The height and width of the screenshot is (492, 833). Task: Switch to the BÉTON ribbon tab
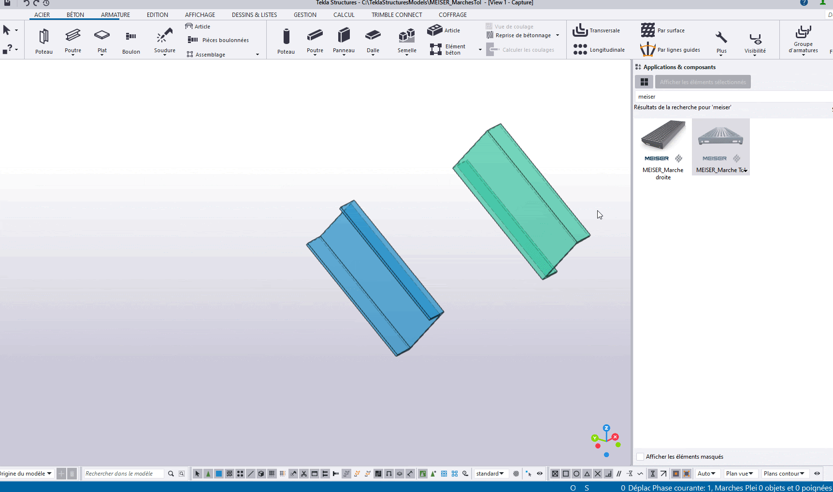pos(75,15)
